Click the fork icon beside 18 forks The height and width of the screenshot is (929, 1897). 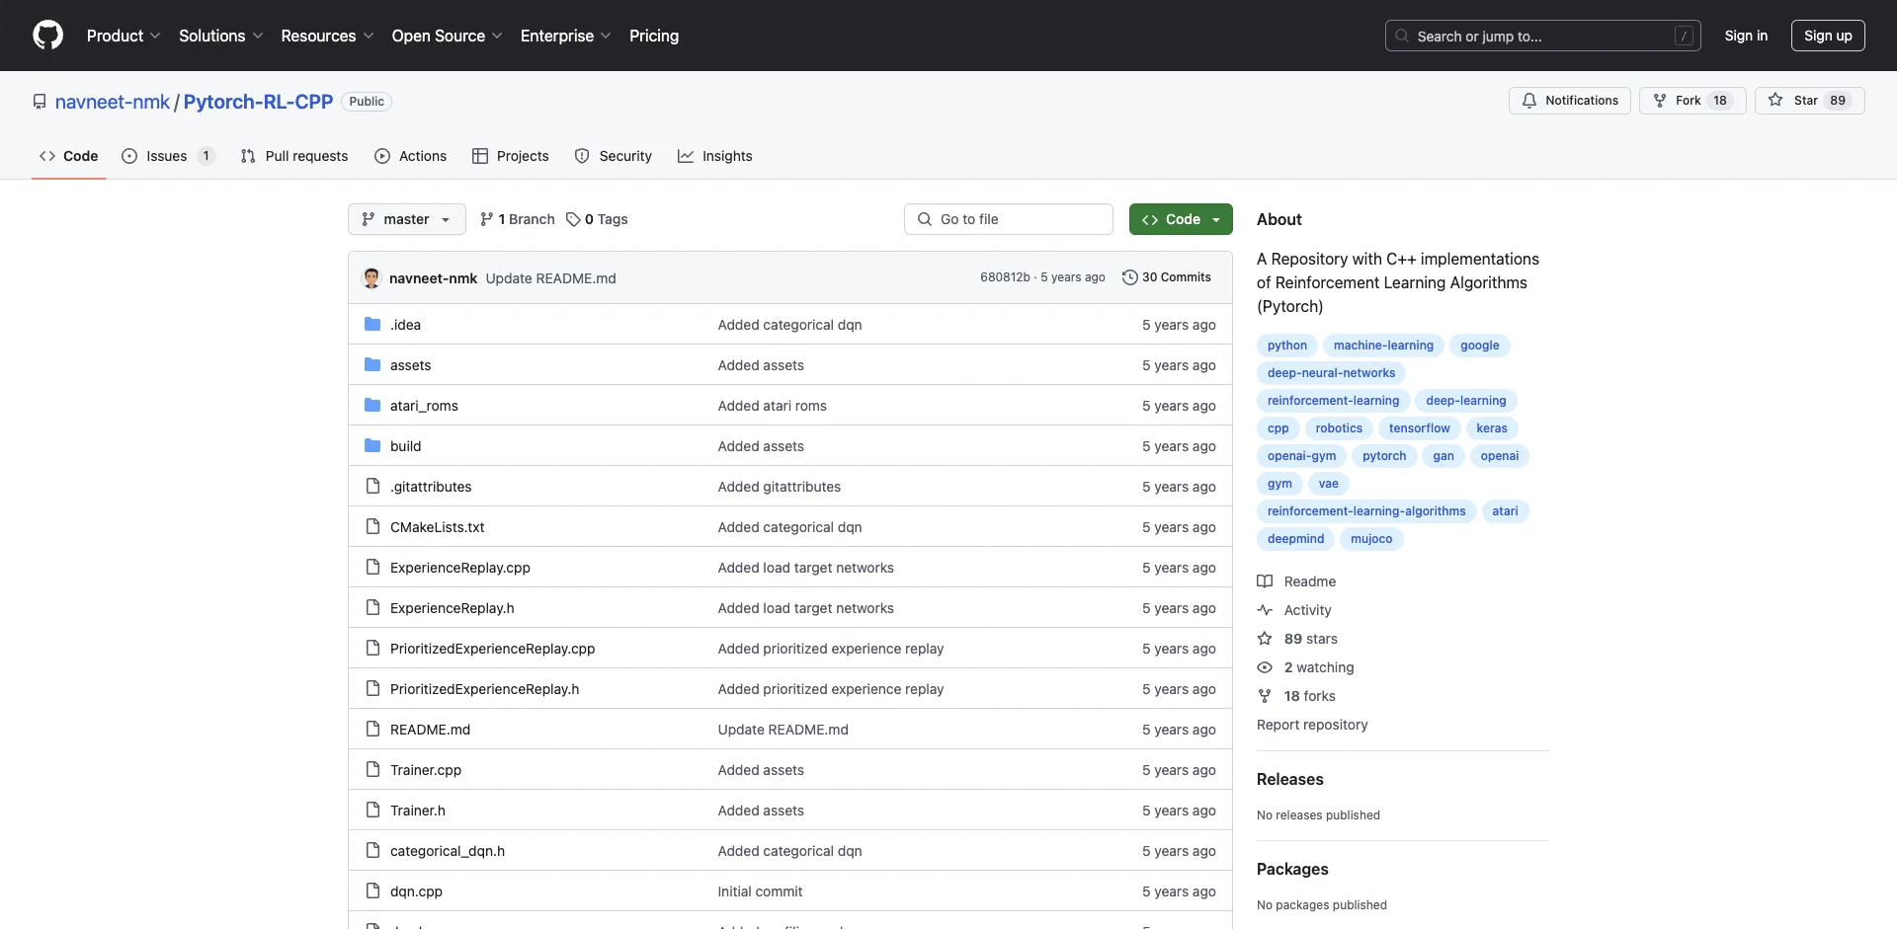(1265, 696)
